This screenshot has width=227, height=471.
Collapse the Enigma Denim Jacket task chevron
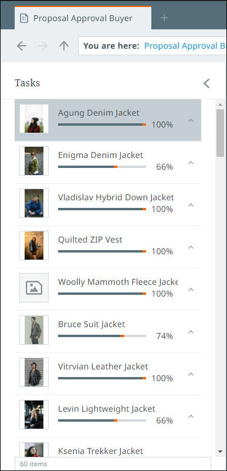[x=191, y=163]
